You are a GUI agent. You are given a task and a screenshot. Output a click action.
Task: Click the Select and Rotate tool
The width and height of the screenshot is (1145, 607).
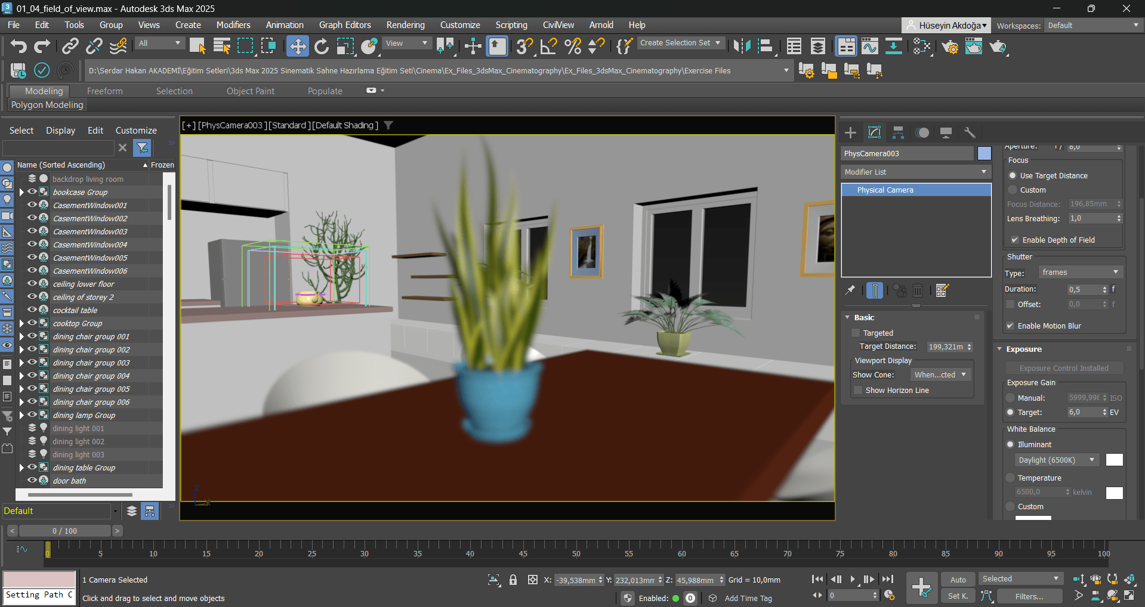pyautogui.click(x=322, y=46)
